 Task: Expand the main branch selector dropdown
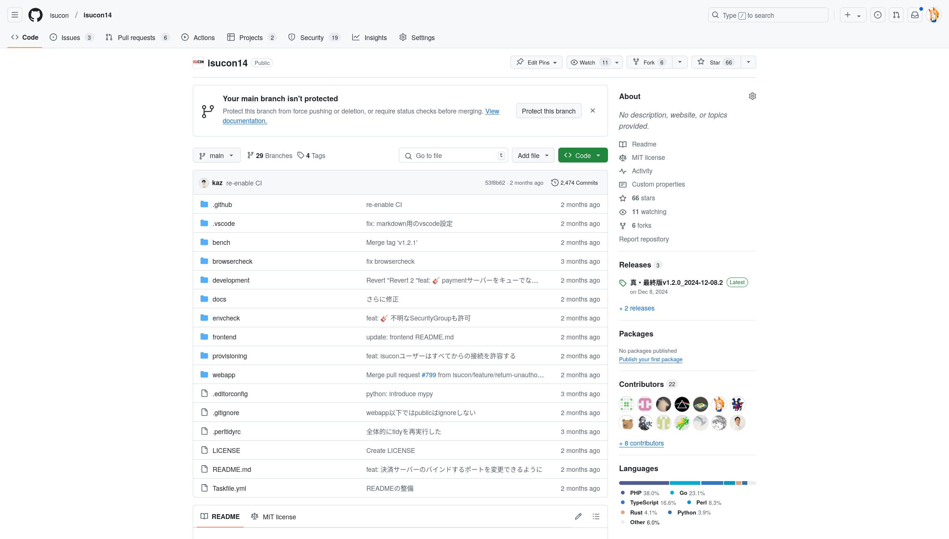tap(216, 155)
